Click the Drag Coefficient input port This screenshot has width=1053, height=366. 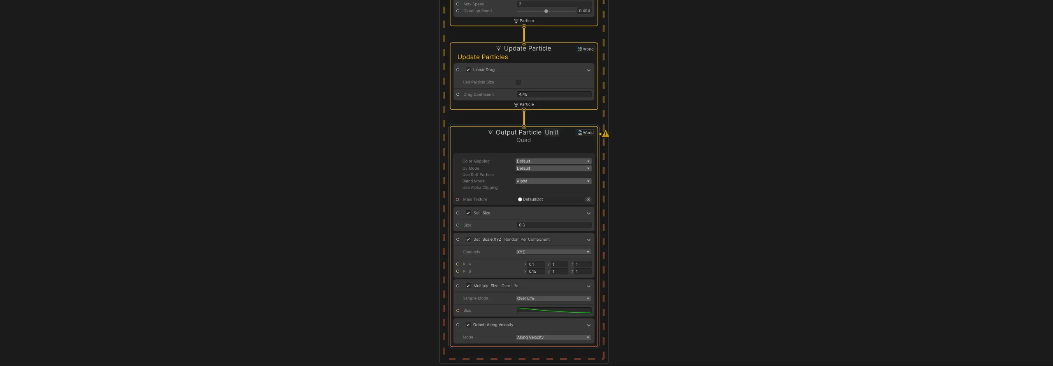click(458, 94)
